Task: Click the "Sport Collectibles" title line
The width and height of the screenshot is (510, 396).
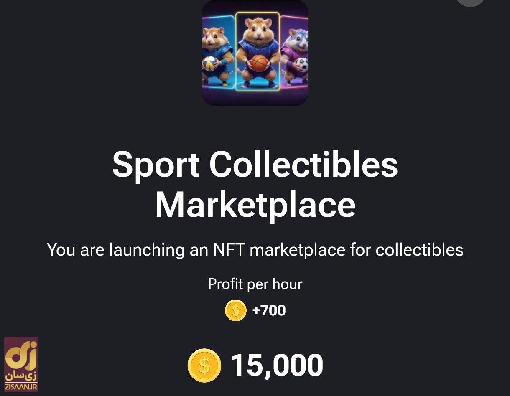Action: coord(255,164)
